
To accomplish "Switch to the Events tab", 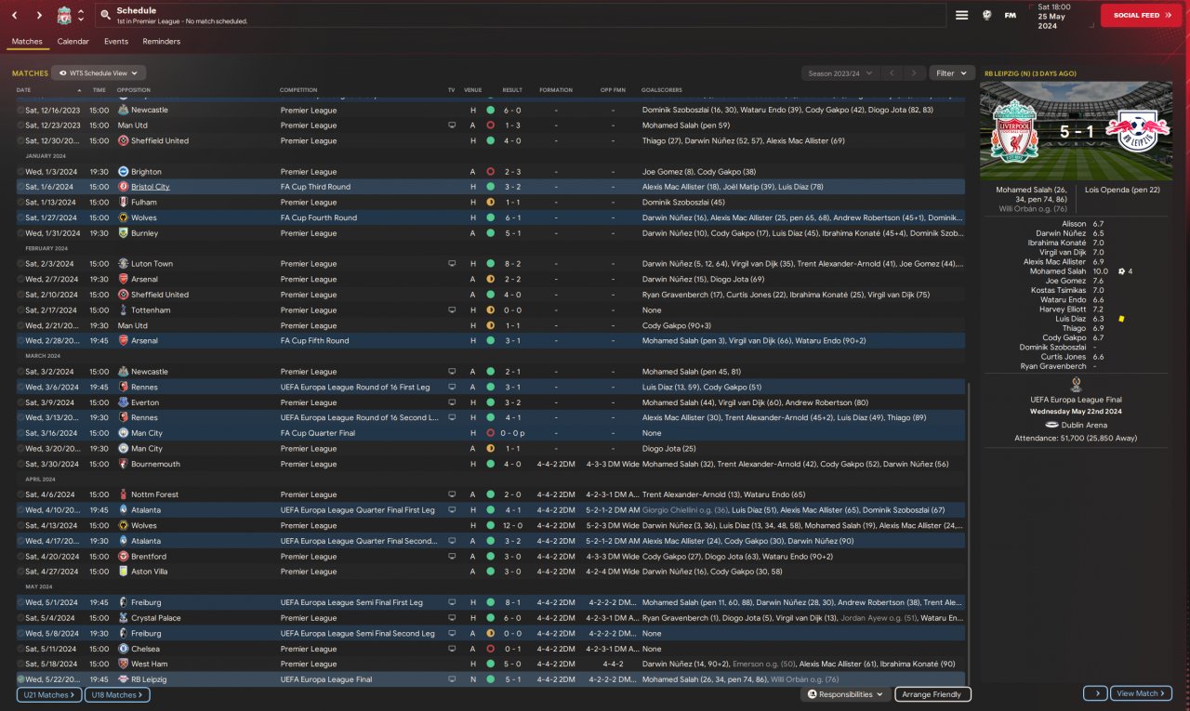I will click(116, 42).
